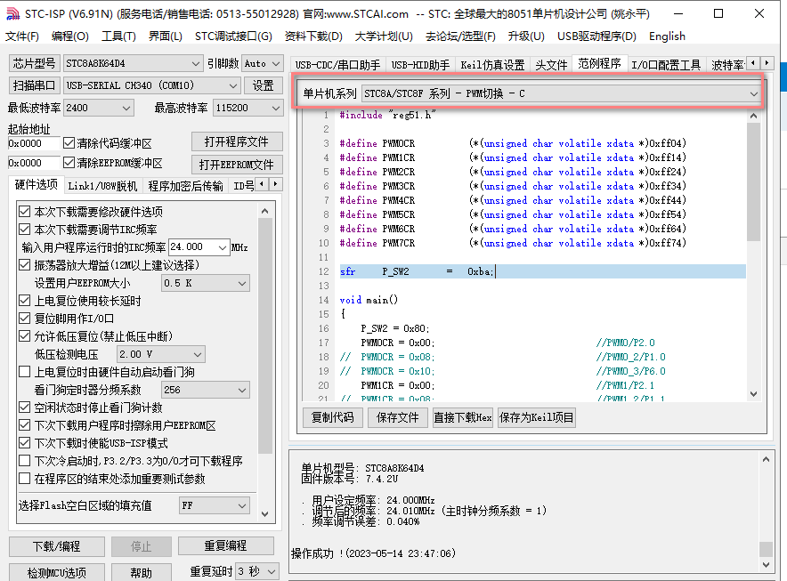Uncheck 本次下载需要调节IRC频率
Image resolution: width=787 pixels, height=581 pixels.
24,230
